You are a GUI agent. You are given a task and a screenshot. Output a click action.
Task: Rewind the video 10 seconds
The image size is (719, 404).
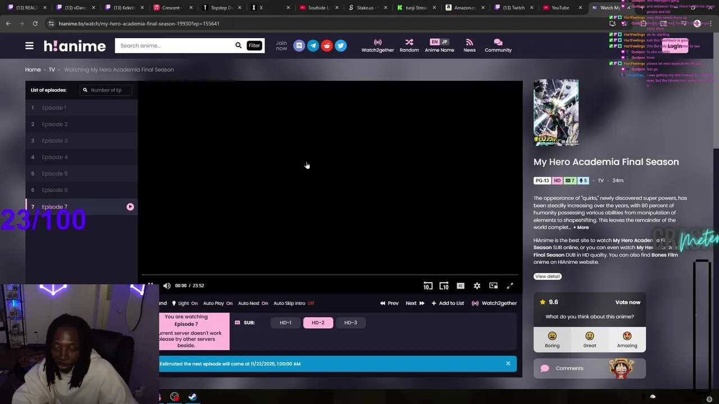428,286
